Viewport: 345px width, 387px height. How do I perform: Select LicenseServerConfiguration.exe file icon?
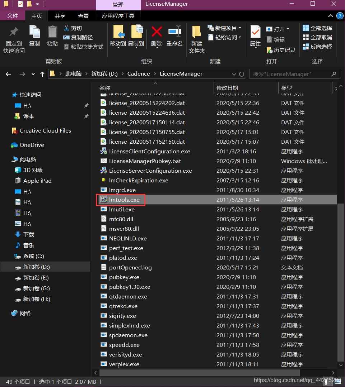103,171
